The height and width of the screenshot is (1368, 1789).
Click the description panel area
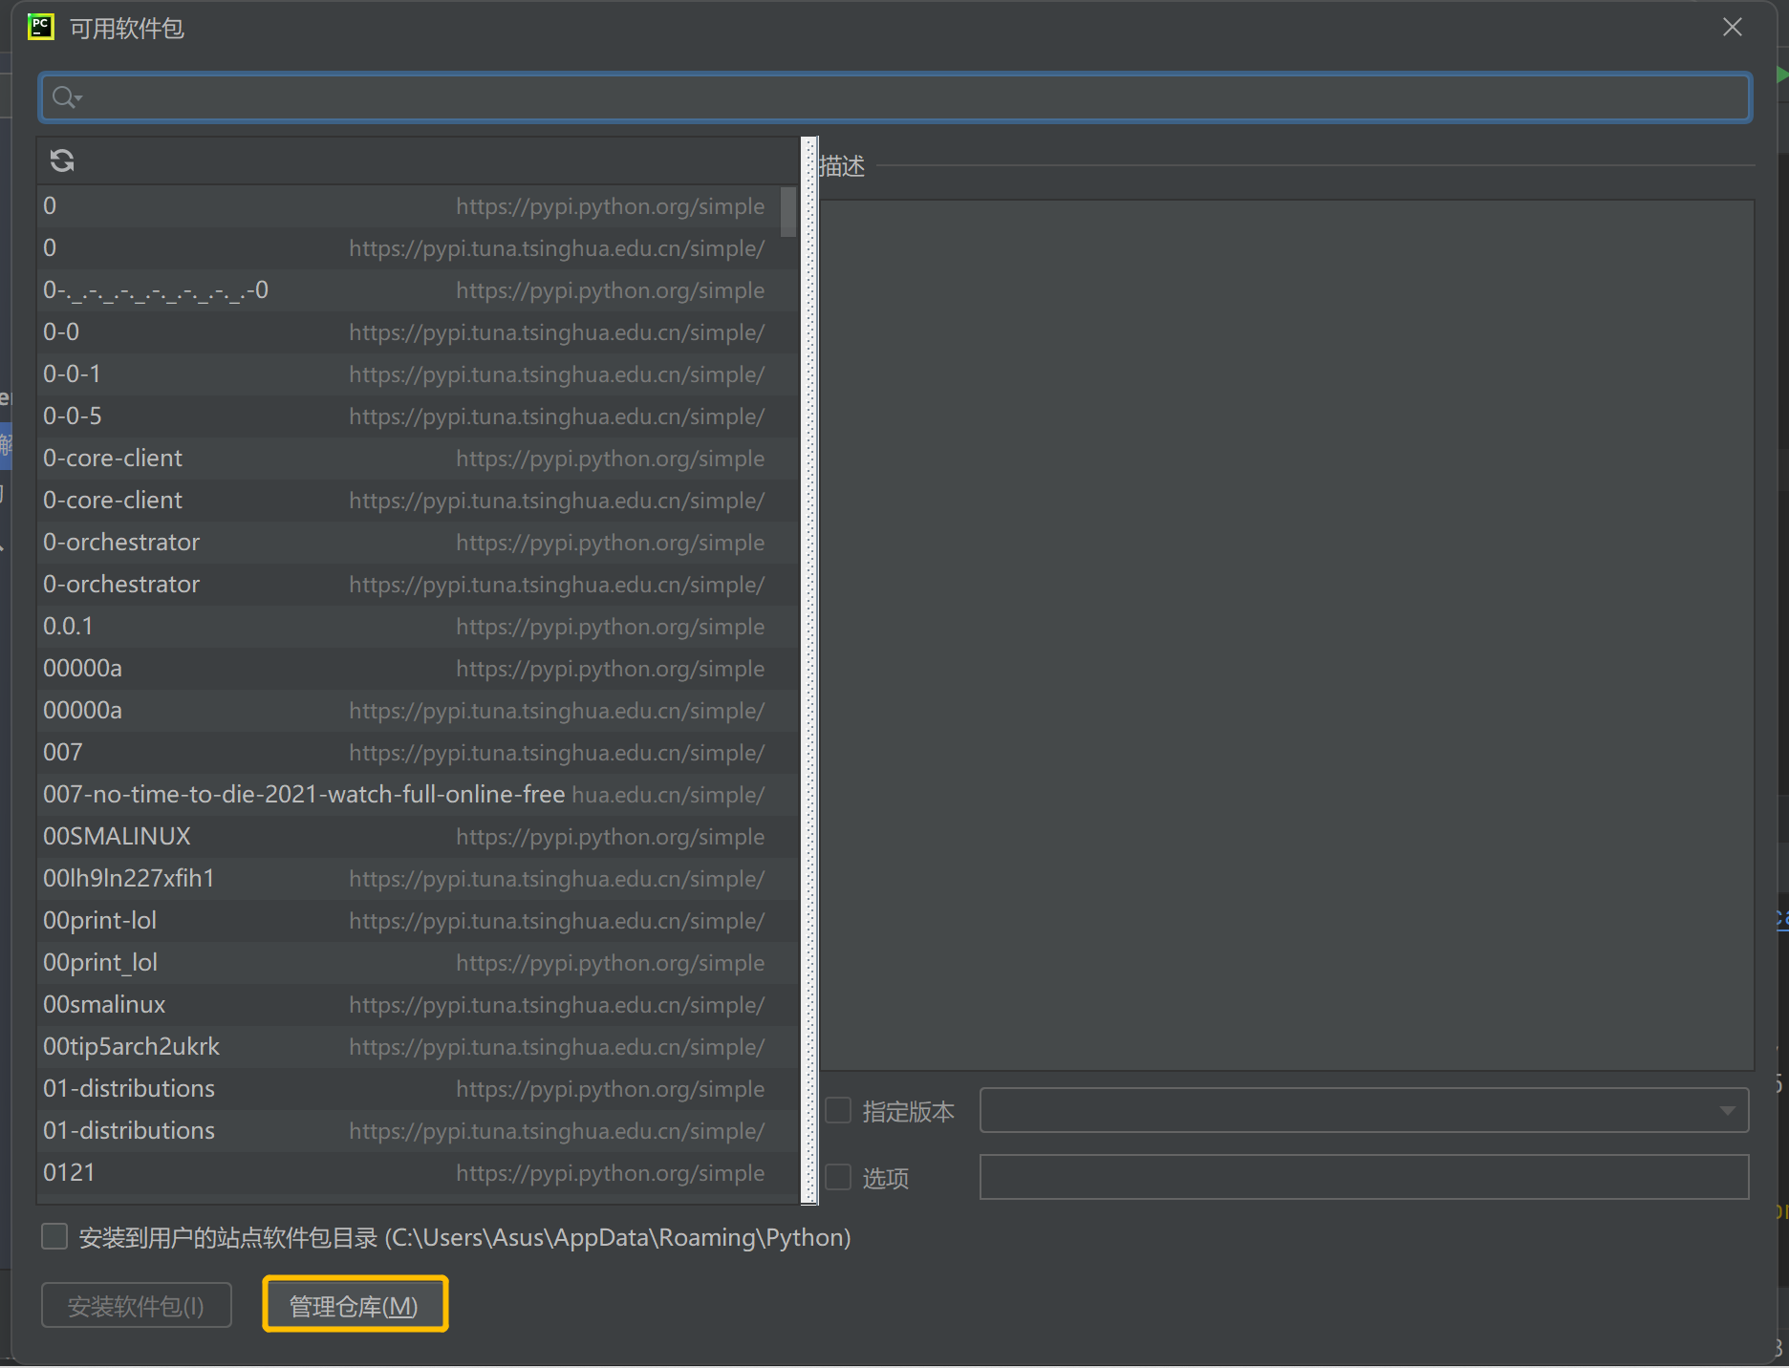[1286, 635]
